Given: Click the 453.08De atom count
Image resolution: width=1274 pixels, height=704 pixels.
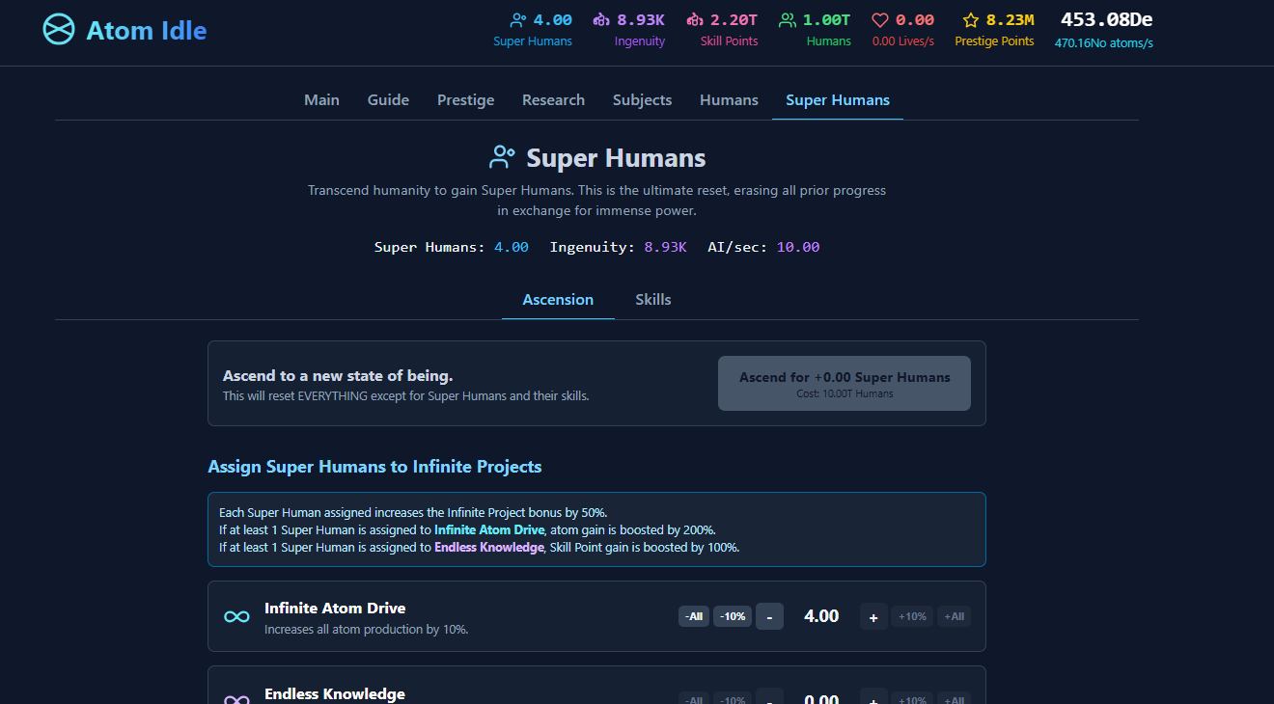Looking at the screenshot, I should (1106, 19).
